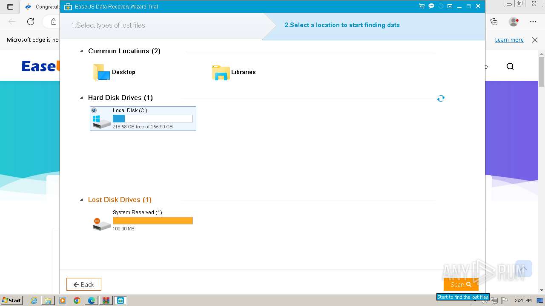Click the greyed import scan status icon
The height and width of the screenshot is (306, 545).
(441, 6)
